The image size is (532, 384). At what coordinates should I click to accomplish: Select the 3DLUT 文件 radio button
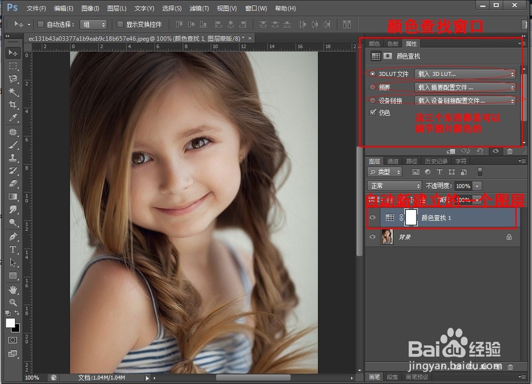point(372,74)
